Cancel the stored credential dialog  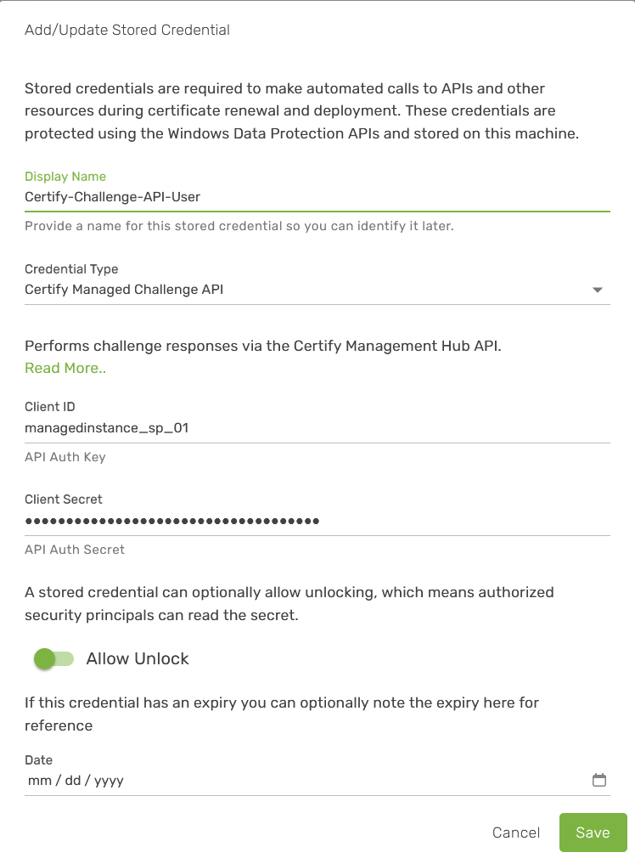coord(516,833)
